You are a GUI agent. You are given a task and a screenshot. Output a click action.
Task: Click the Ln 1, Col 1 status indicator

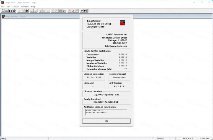click(188, 138)
